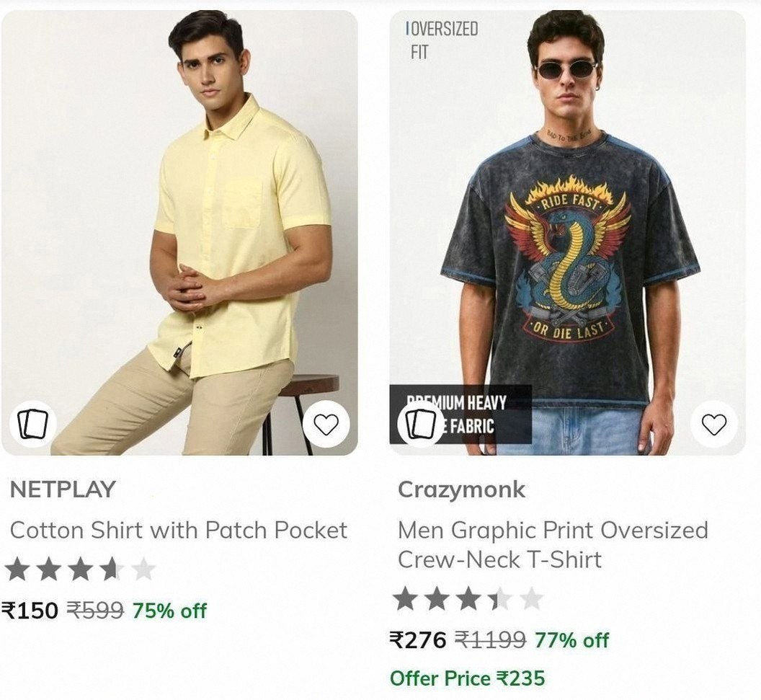View star rating of Crazymonk T-shirt
The width and height of the screenshot is (761, 700).
coord(468,598)
